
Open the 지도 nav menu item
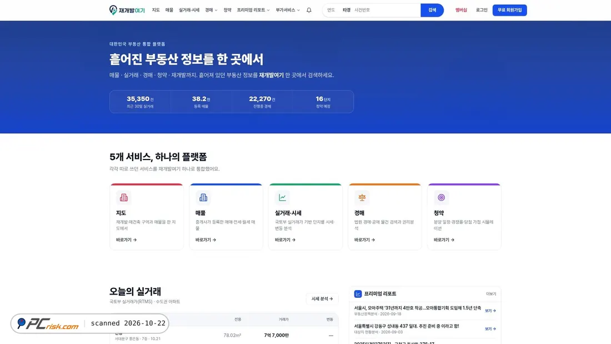click(x=156, y=10)
